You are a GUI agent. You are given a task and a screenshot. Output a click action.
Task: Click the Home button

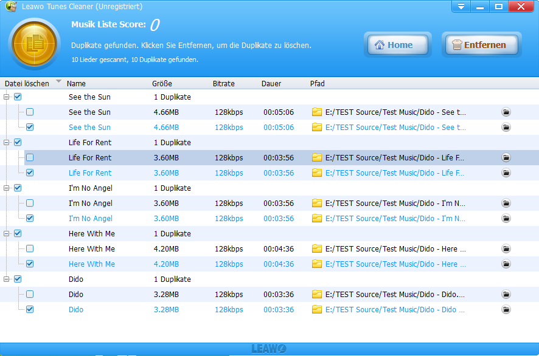click(x=397, y=45)
